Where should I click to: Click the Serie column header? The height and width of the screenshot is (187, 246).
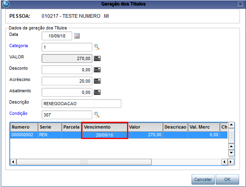click(x=50, y=127)
